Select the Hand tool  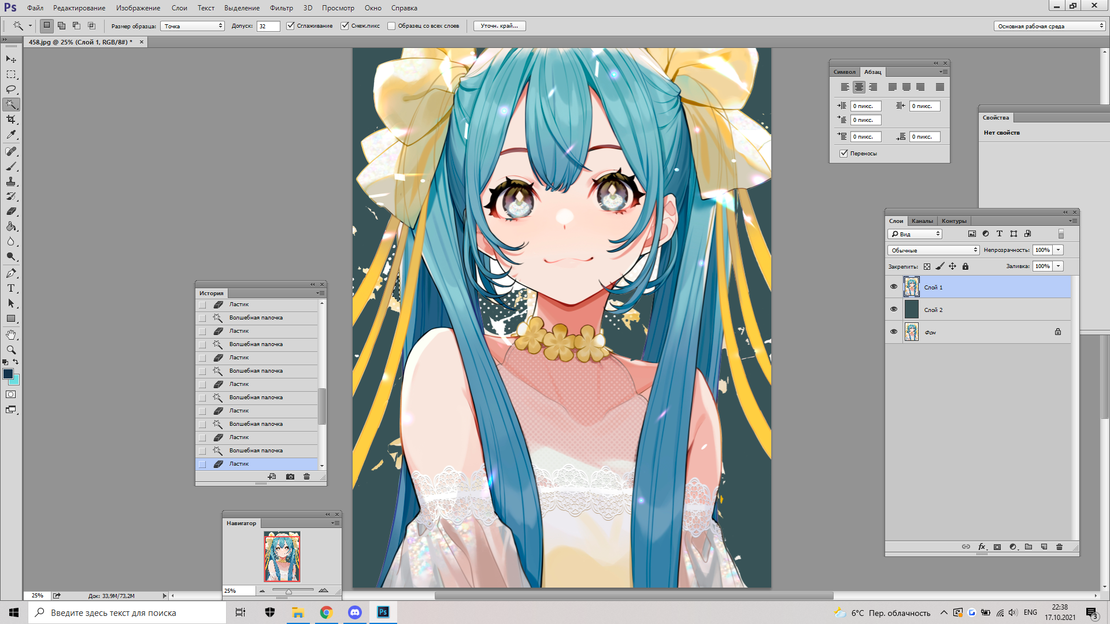pos(11,335)
